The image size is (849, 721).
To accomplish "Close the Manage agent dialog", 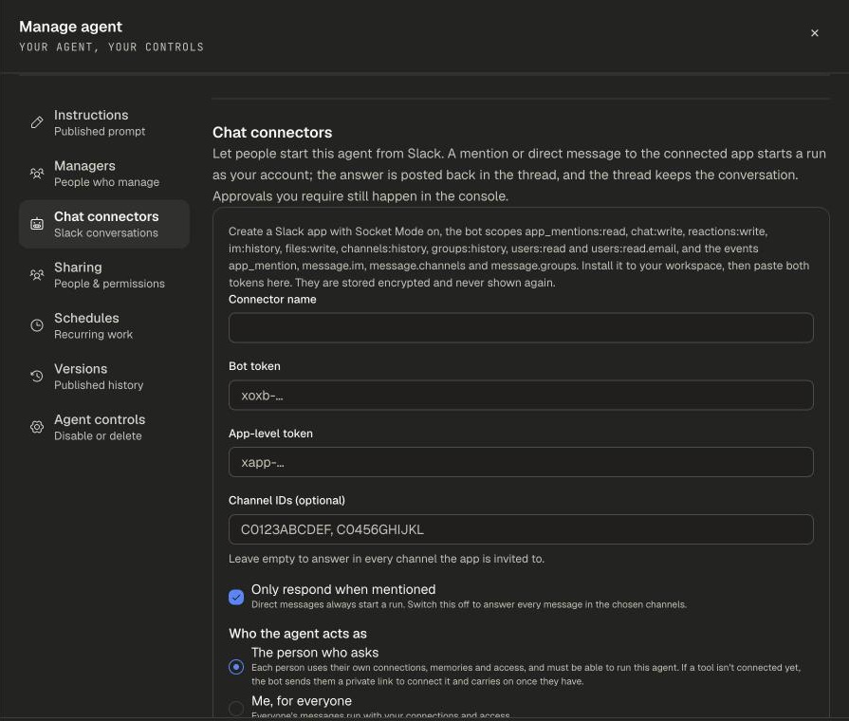I will pyautogui.click(x=814, y=33).
